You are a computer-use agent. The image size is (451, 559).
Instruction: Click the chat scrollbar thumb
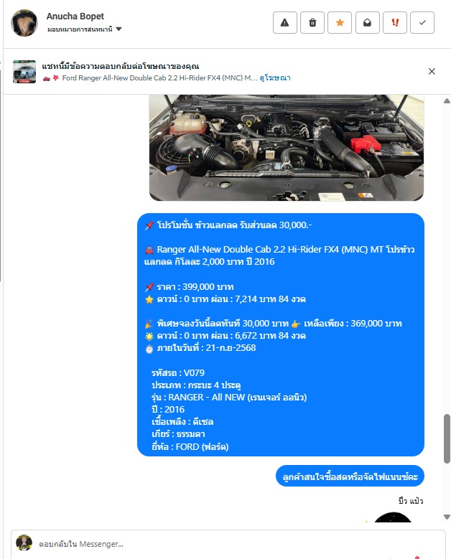pyautogui.click(x=447, y=438)
